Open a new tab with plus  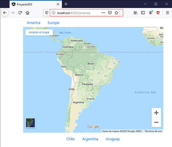[x=66, y=4]
